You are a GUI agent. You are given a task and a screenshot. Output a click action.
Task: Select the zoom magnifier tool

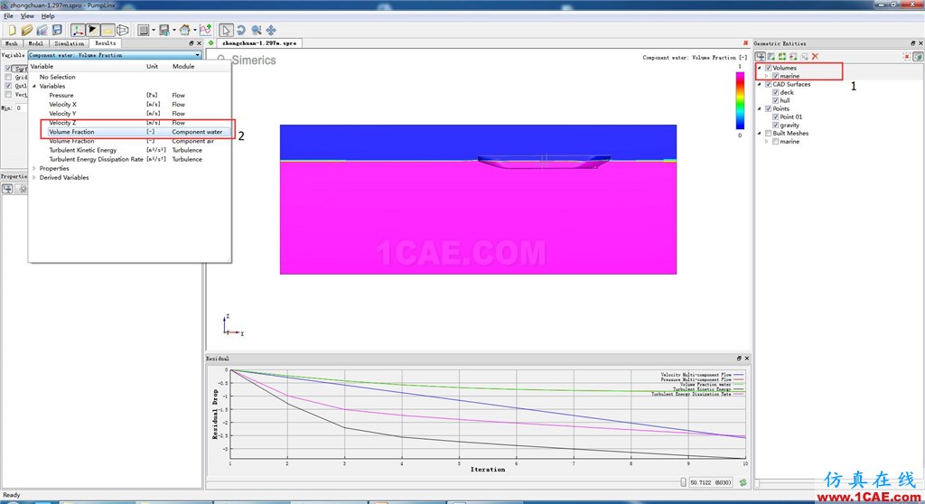tap(256, 30)
